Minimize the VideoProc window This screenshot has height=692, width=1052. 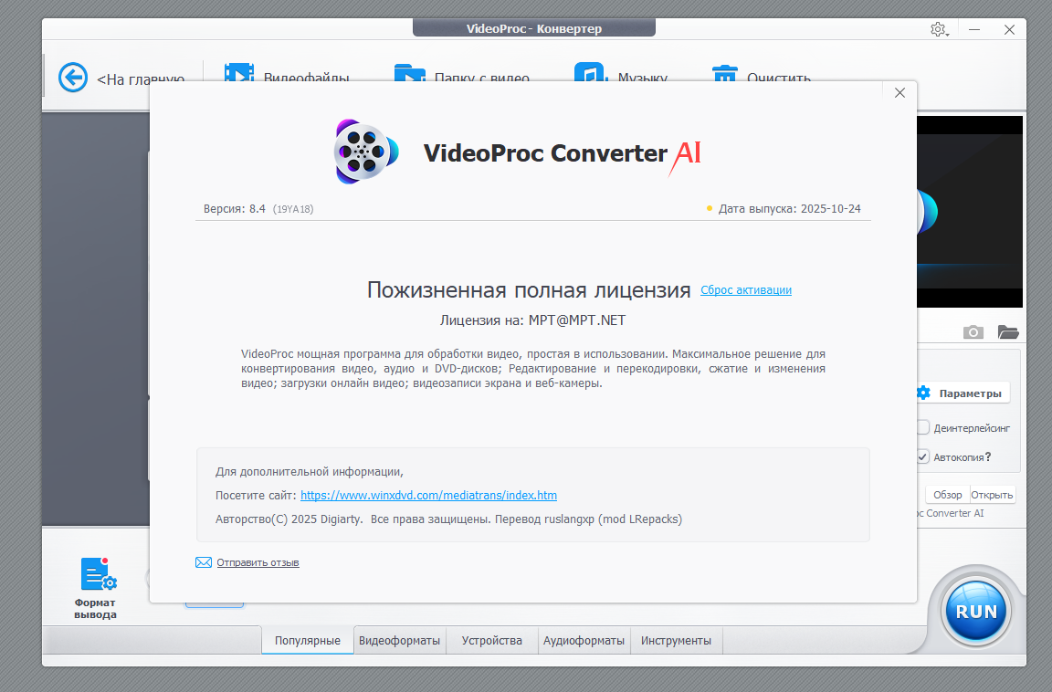[974, 29]
